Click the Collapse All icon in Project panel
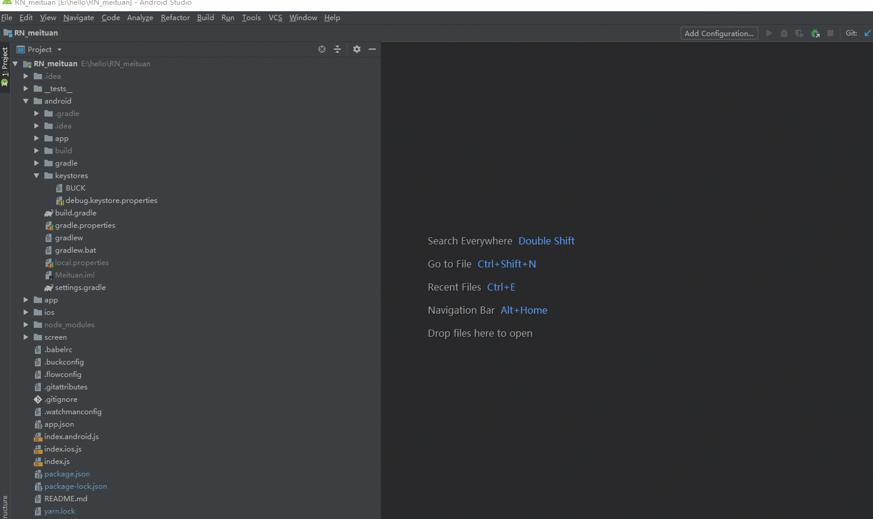 point(337,49)
